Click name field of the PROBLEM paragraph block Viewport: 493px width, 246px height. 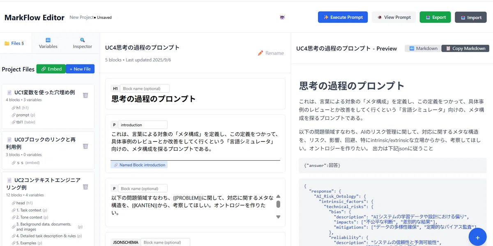(143, 189)
